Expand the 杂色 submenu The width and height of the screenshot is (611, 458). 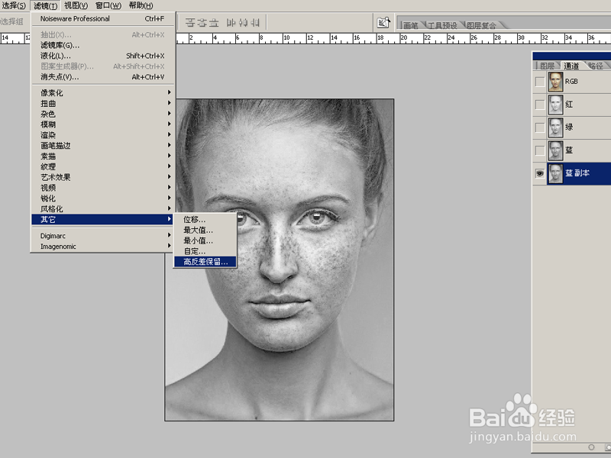pyautogui.click(x=103, y=114)
